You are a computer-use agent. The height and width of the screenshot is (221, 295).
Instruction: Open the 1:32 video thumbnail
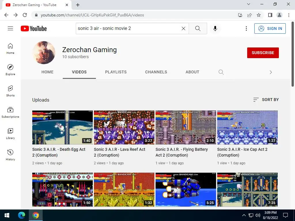point(124,190)
